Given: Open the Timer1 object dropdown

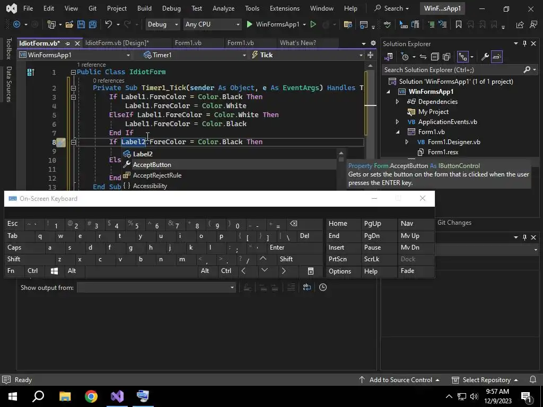Looking at the screenshot, I should coord(194,55).
